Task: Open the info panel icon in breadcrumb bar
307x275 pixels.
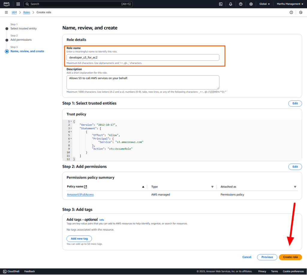Action: [x=291, y=12]
